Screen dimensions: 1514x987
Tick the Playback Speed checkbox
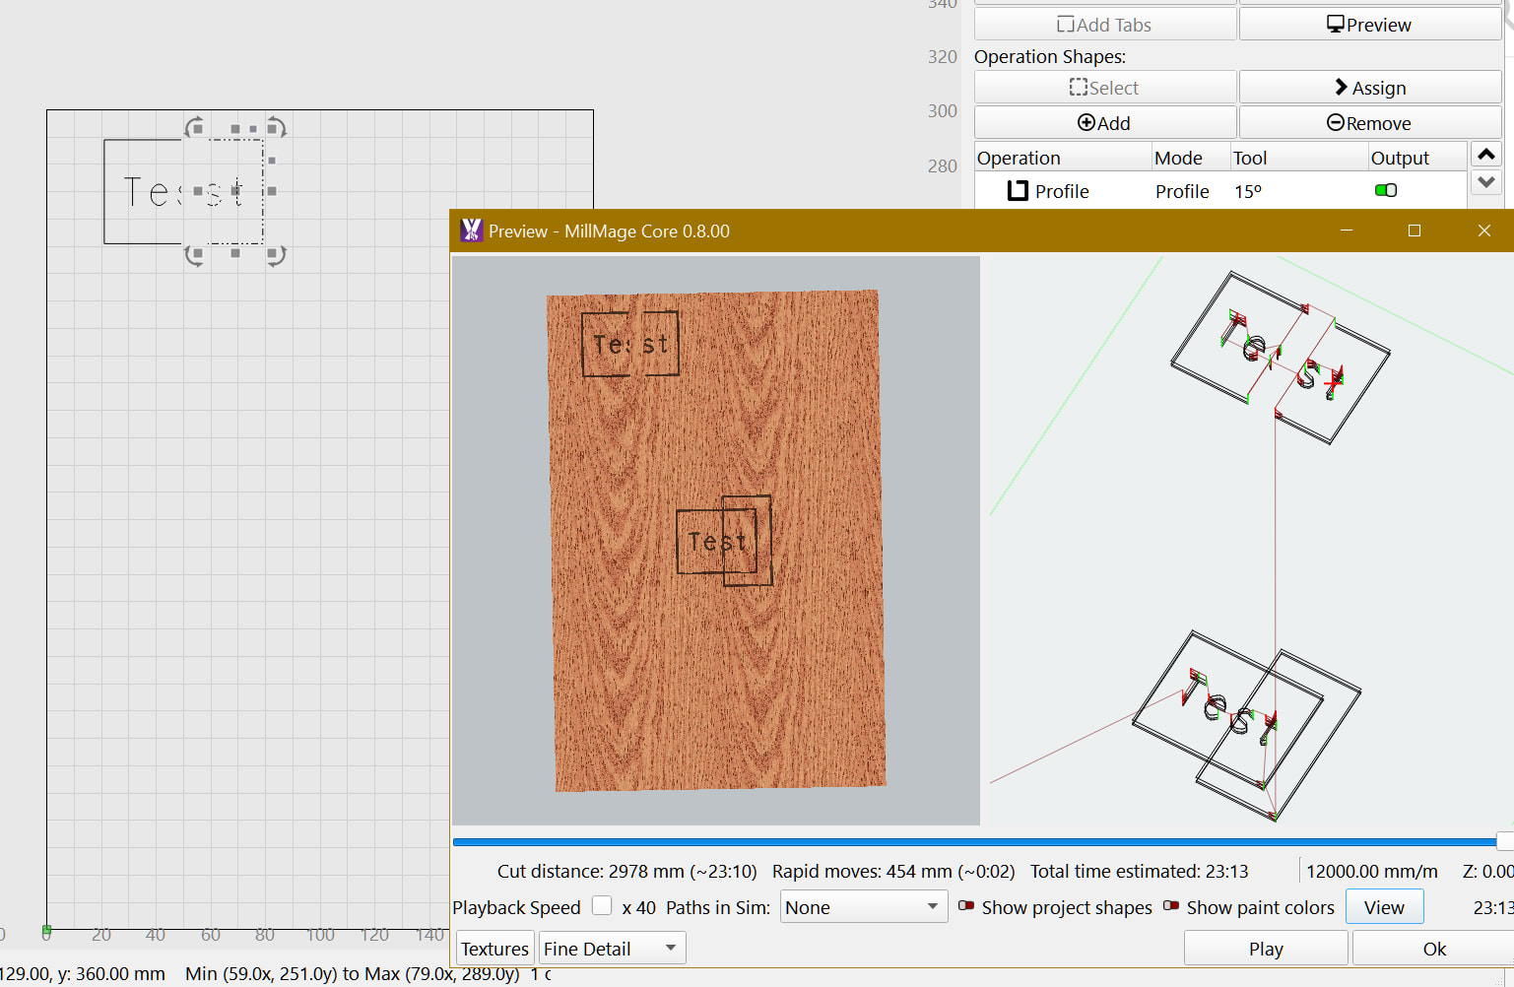coord(602,906)
